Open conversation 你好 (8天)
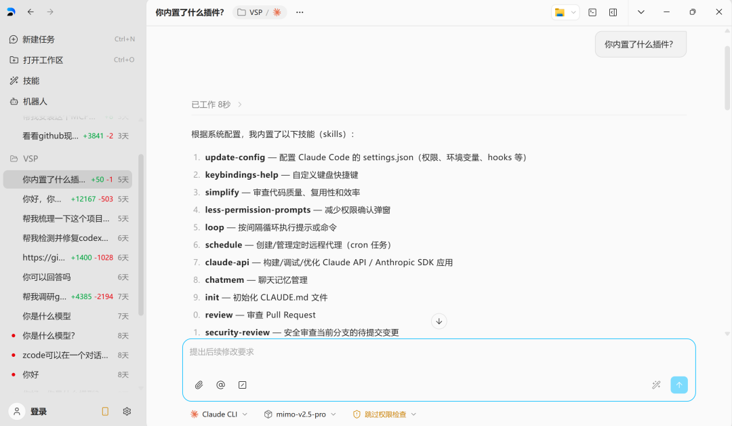 tap(68, 374)
